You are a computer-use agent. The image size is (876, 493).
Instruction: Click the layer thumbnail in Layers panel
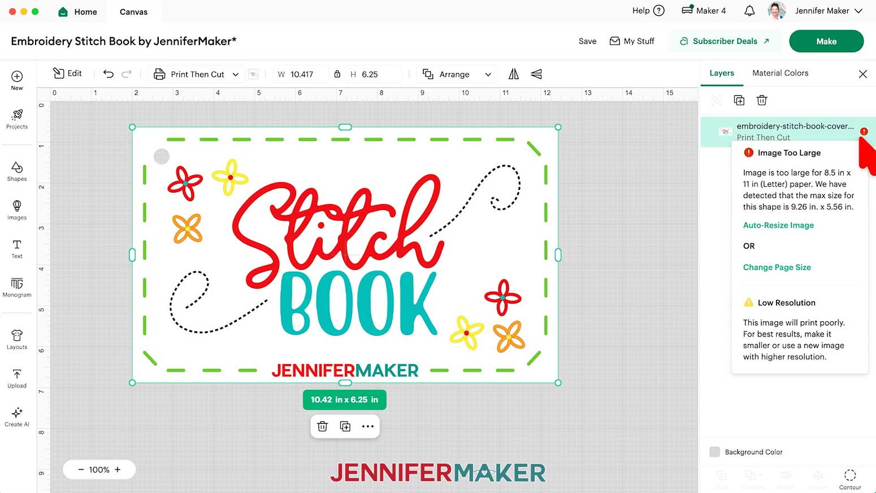[725, 131]
